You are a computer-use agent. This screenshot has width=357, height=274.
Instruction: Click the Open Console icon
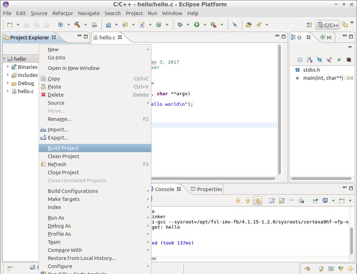point(342,201)
